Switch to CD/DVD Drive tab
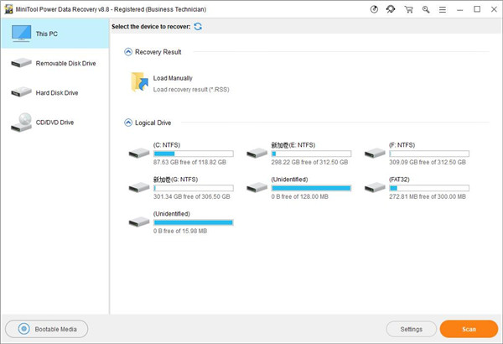The height and width of the screenshot is (344, 503). [54, 122]
